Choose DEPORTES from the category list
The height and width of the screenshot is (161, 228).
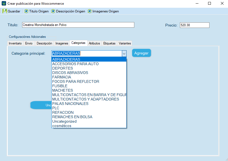89,68
